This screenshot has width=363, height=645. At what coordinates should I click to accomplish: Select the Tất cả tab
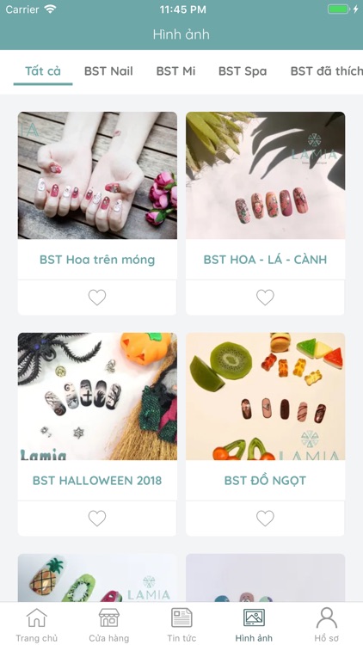pos(43,71)
